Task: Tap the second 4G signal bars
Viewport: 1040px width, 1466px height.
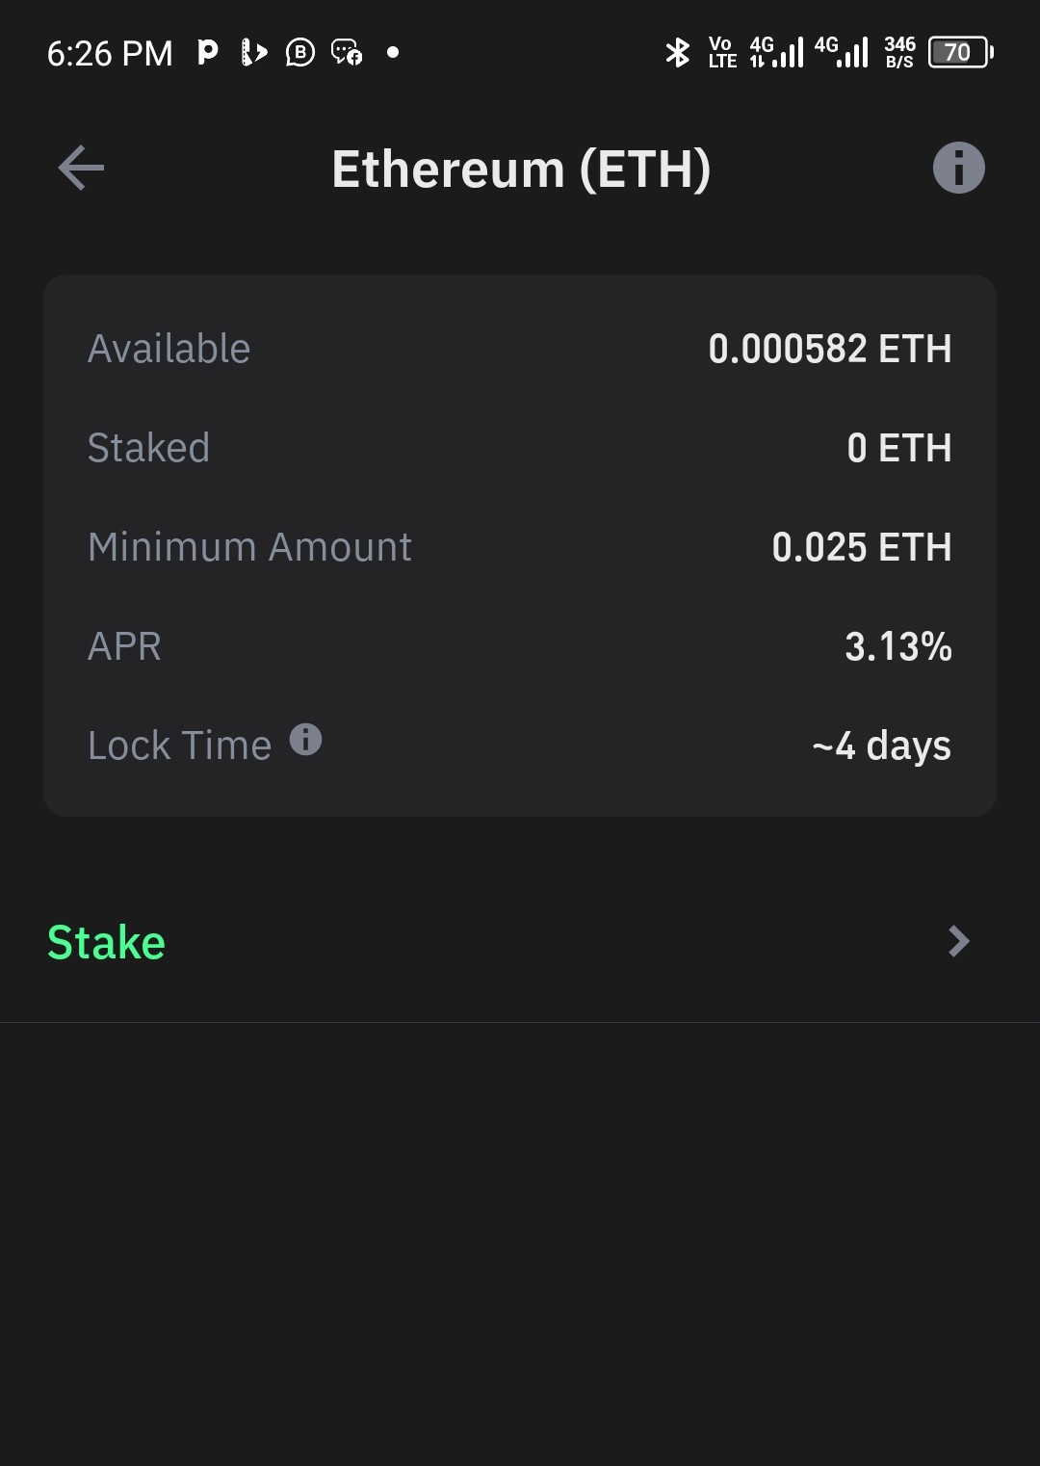Action: coord(842,52)
